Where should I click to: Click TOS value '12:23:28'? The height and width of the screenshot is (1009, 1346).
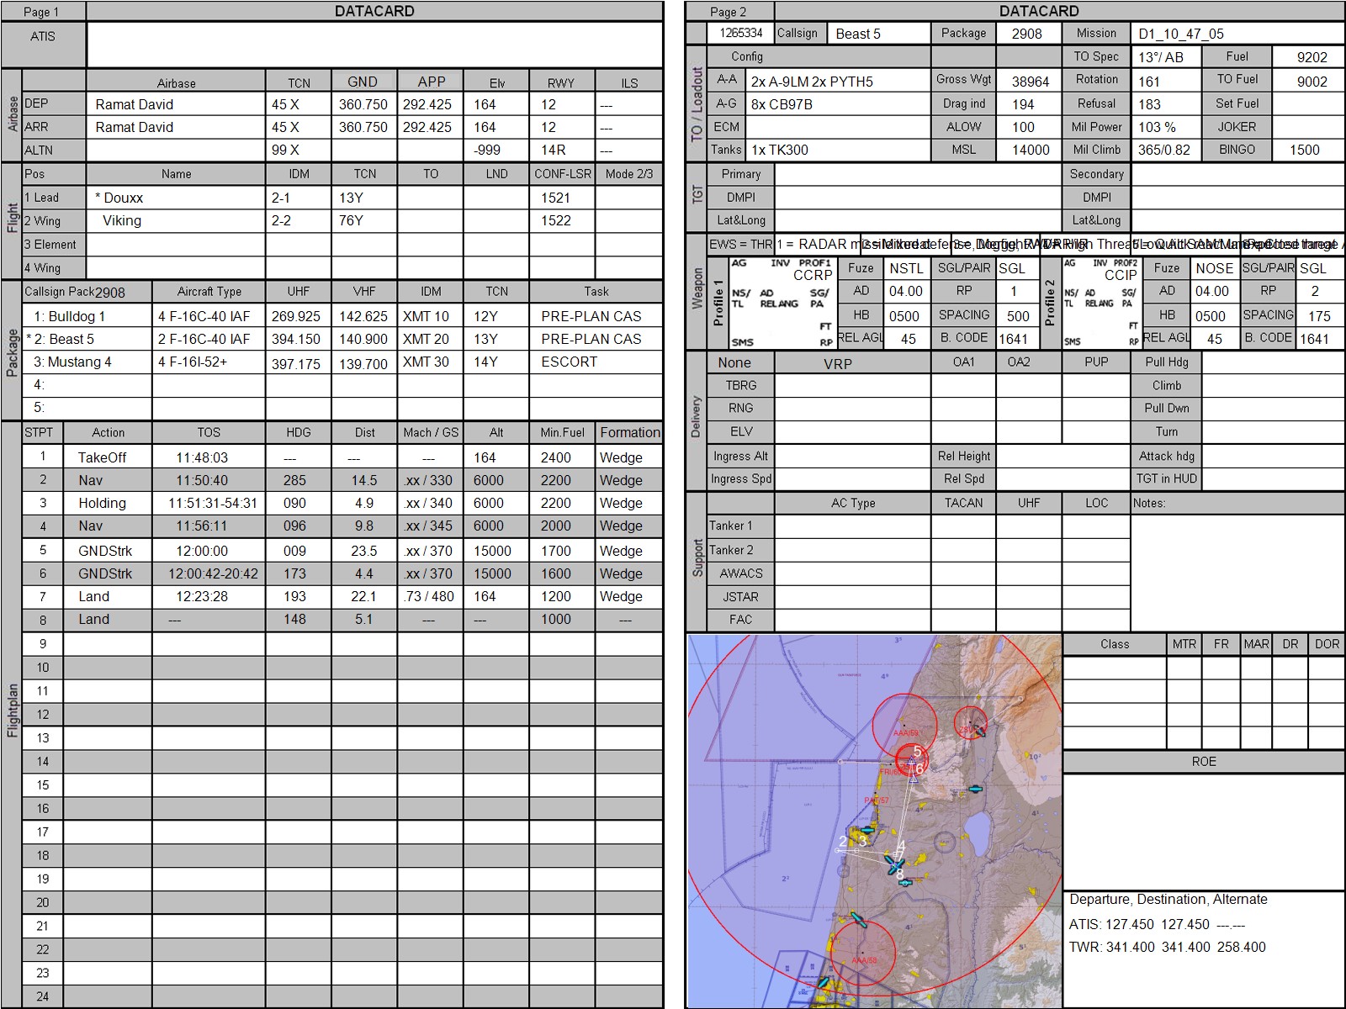tap(202, 596)
